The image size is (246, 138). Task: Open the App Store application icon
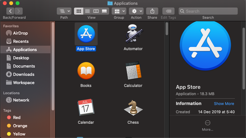pyautogui.click(x=86, y=34)
